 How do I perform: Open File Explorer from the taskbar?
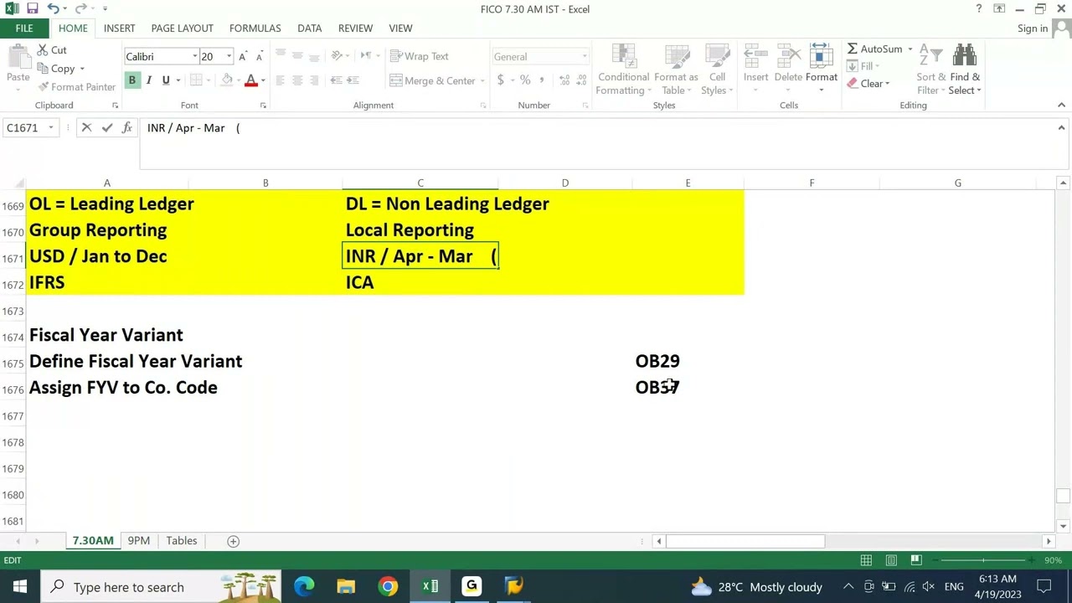pos(346,586)
